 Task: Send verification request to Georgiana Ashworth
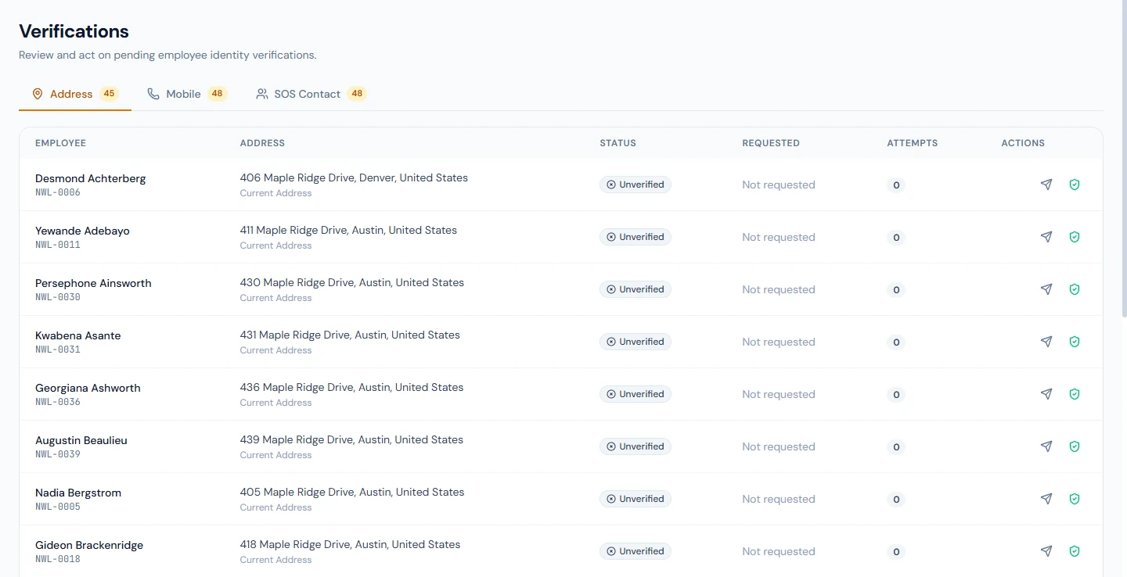tap(1046, 394)
